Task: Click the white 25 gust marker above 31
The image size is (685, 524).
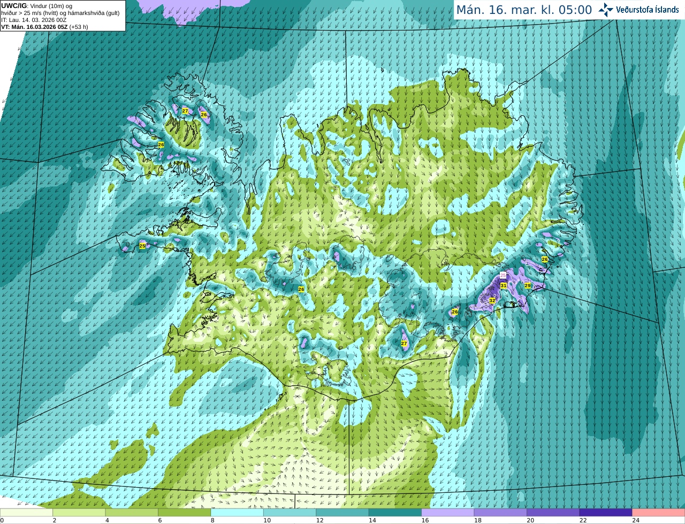Action: pyautogui.click(x=503, y=275)
